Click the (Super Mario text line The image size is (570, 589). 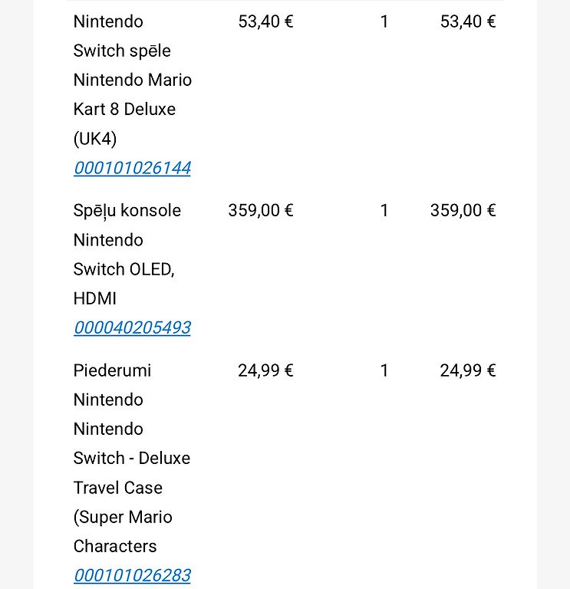coord(123,517)
